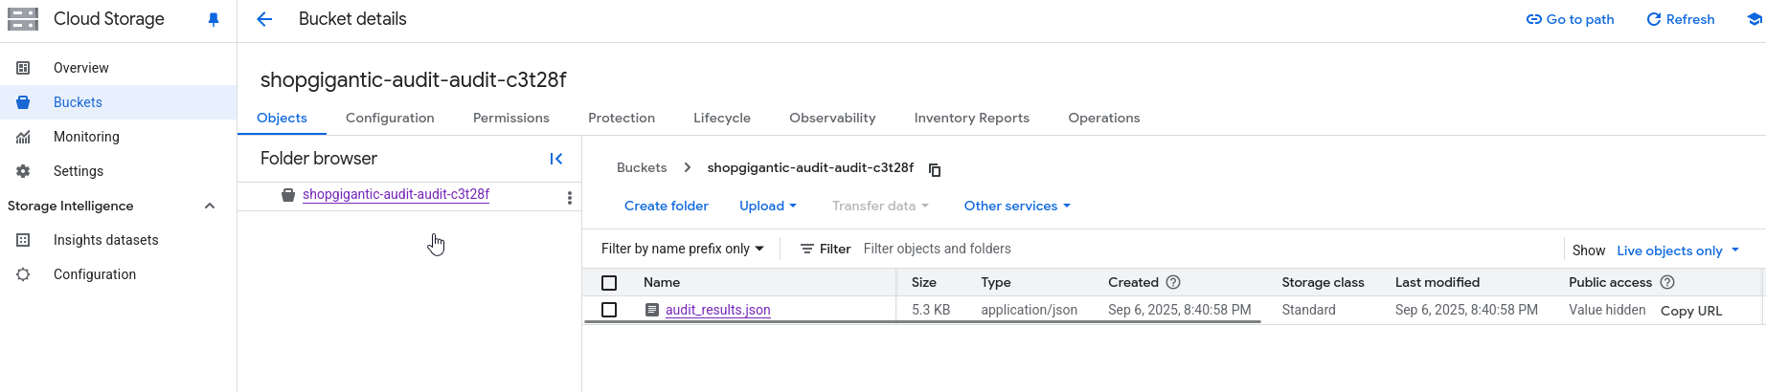Open the audit_results.json object link

click(x=718, y=310)
